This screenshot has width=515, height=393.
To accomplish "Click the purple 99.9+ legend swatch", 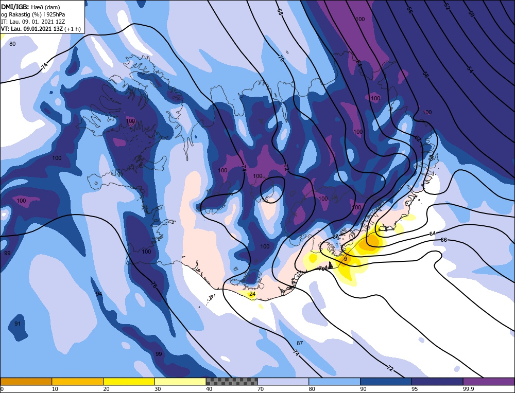I will click(489, 381).
